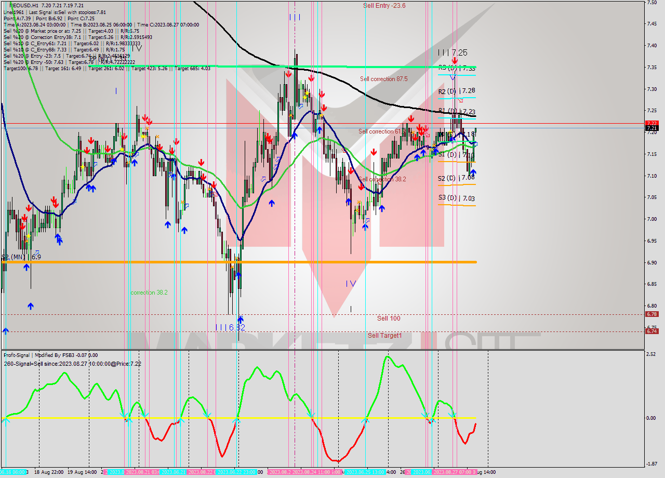Click the '18 Aug 22:00' time axis label
This screenshot has height=478, width=665.
coord(49,472)
